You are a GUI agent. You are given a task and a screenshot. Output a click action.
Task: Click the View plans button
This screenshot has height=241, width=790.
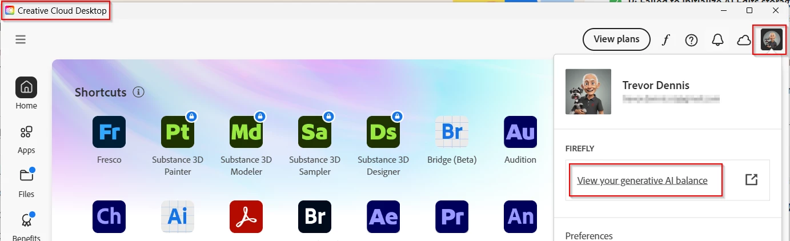[616, 39]
